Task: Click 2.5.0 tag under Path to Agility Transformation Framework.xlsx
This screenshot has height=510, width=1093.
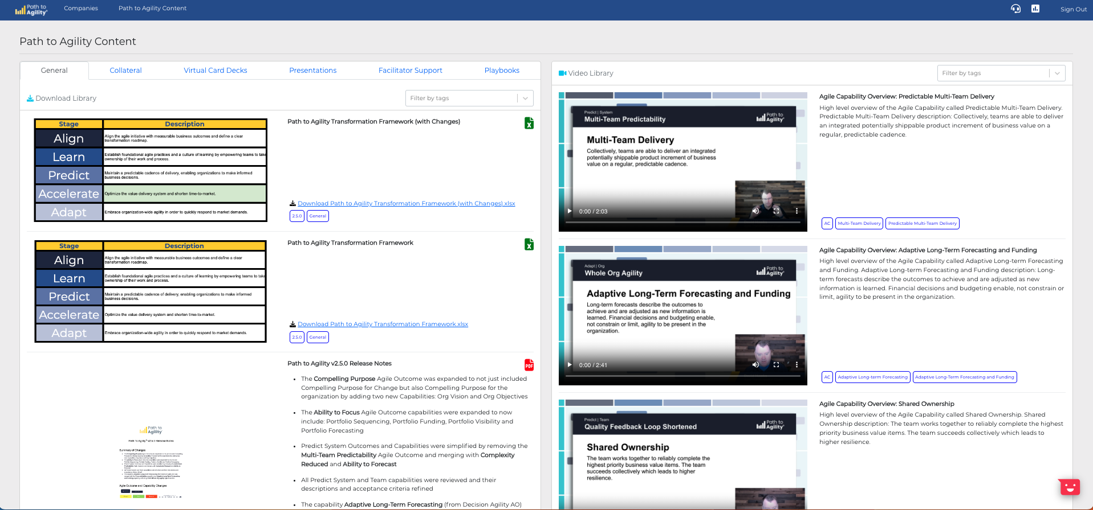Action: pyautogui.click(x=297, y=338)
